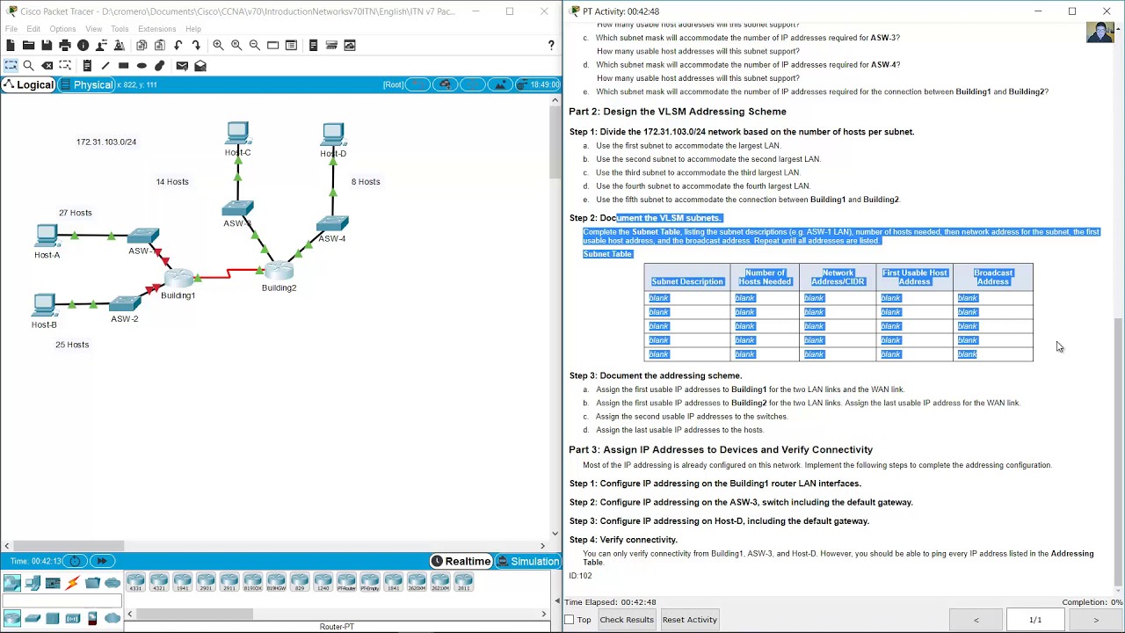Select the Delete tool icon

(47, 65)
